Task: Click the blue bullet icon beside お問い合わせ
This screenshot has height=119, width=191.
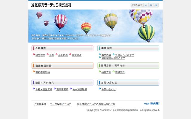Action: click(x=100, y=89)
